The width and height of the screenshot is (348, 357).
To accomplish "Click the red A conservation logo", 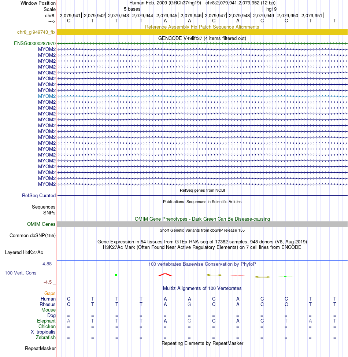I will tap(165, 275).
